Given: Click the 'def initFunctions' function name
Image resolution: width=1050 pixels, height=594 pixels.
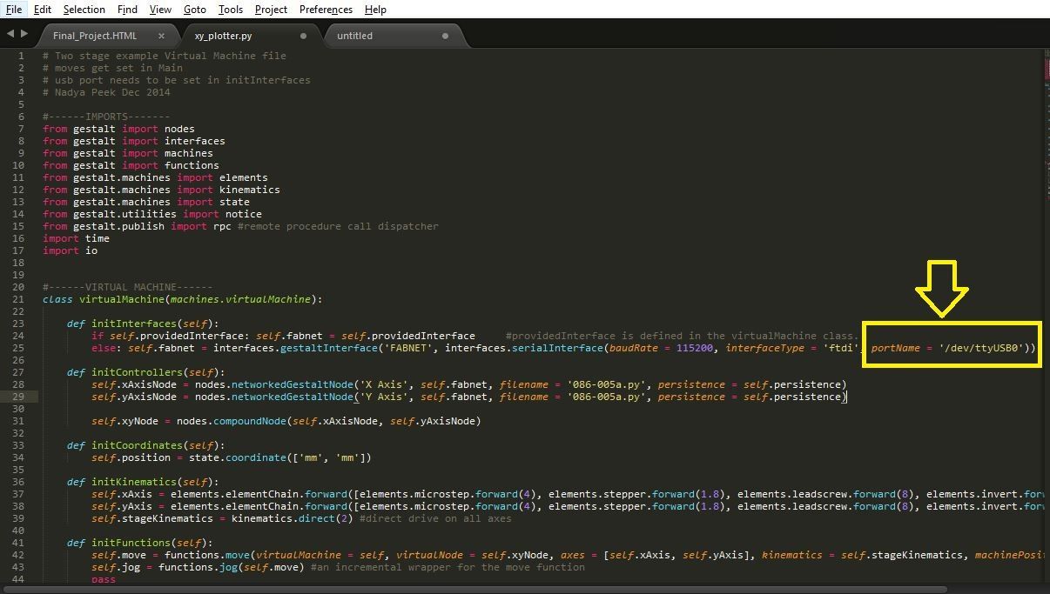Looking at the screenshot, I should [131, 543].
